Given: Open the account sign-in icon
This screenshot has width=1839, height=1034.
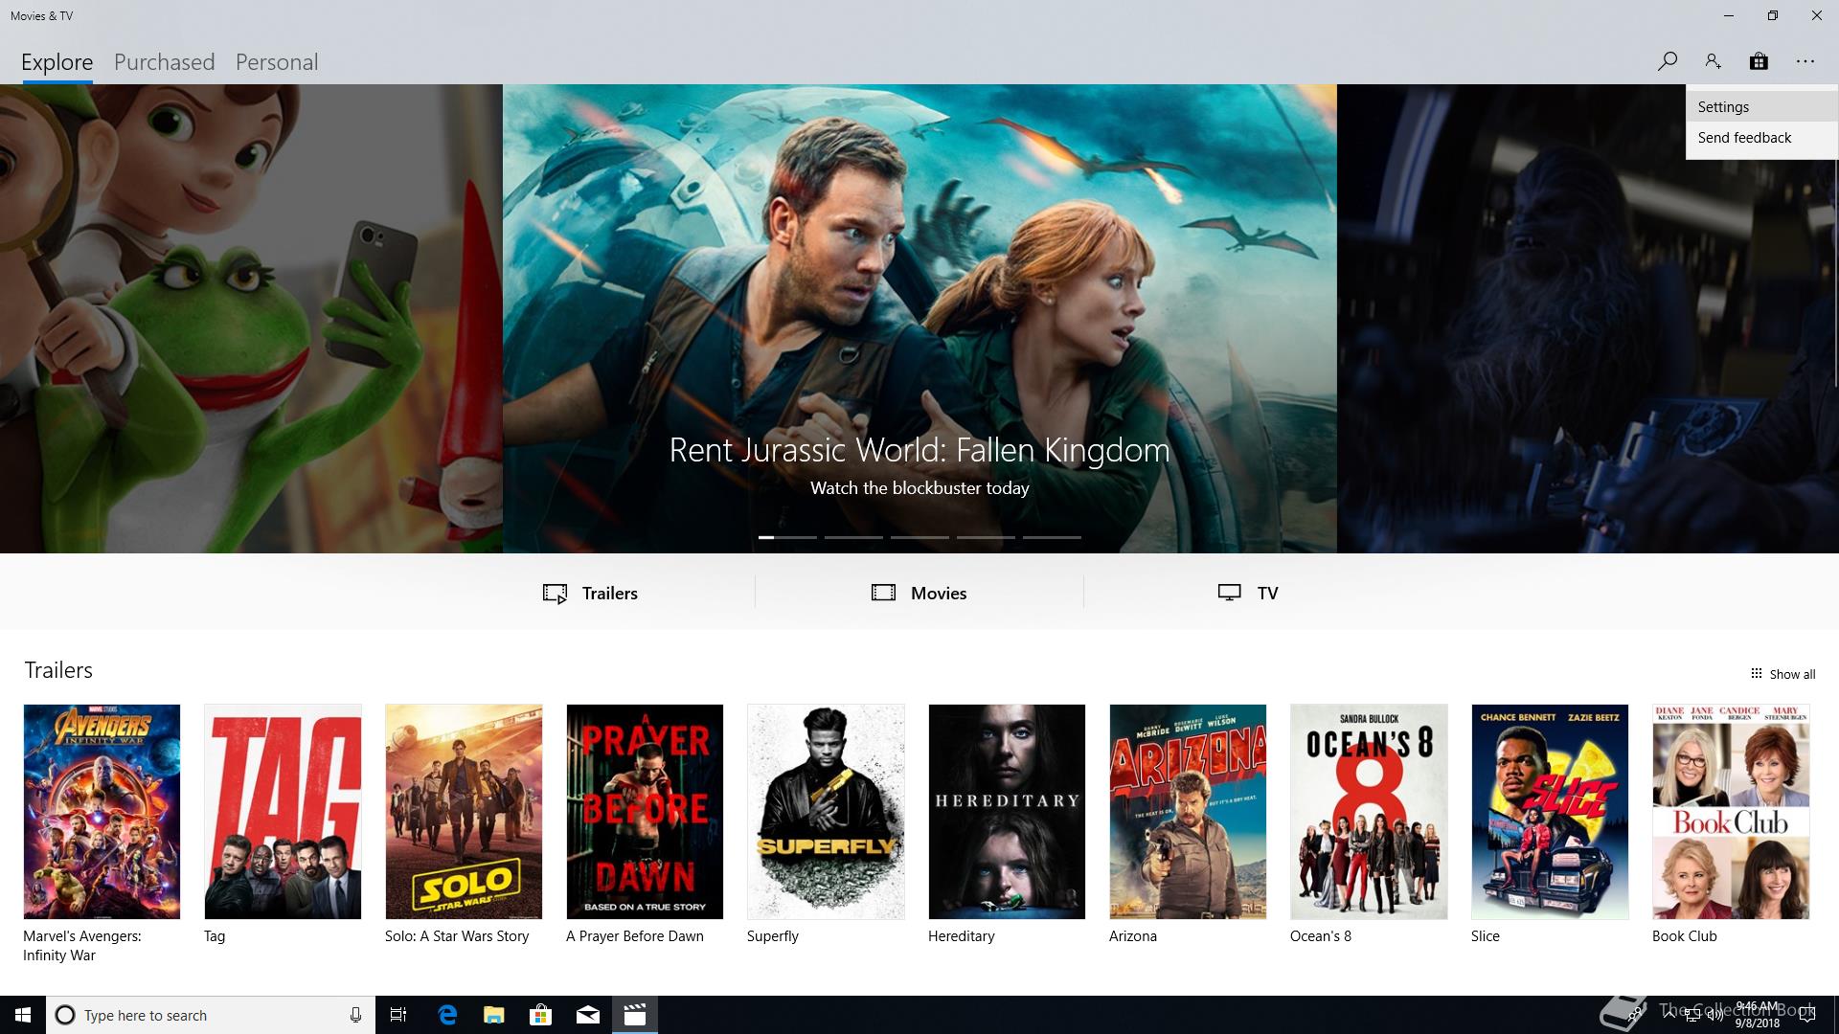Looking at the screenshot, I should tap(1713, 61).
